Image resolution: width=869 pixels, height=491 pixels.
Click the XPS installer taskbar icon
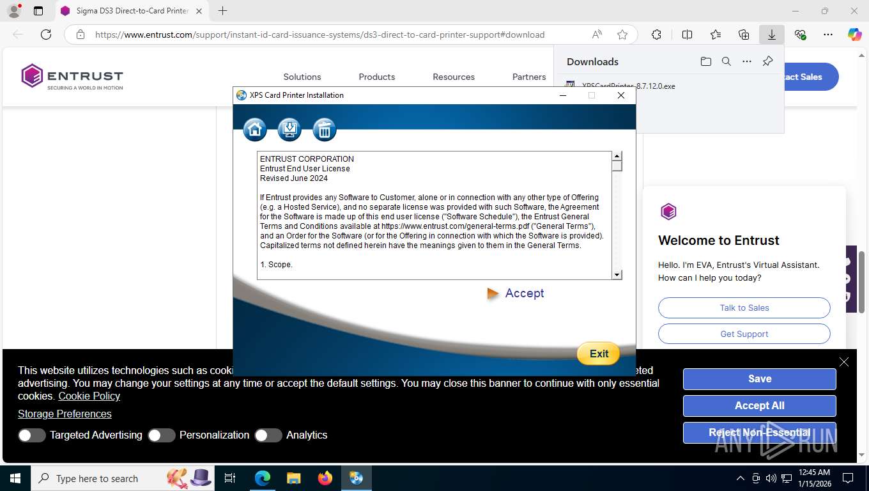[357, 478]
